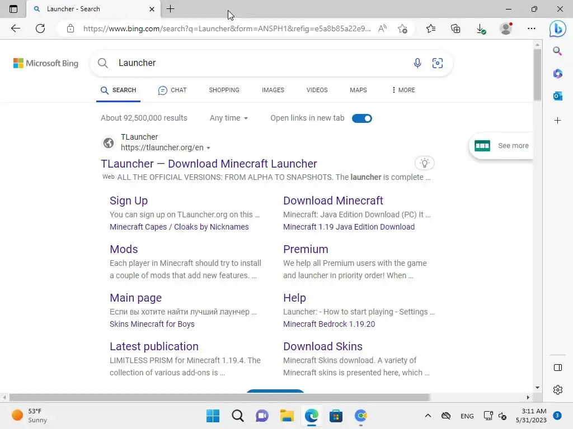This screenshot has width=573, height=429.
Task: Open the weather widget 53°F Sunny
Action: coord(29,416)
